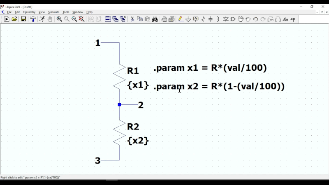Click the {x2} value of resistor R2

[138, 141]
